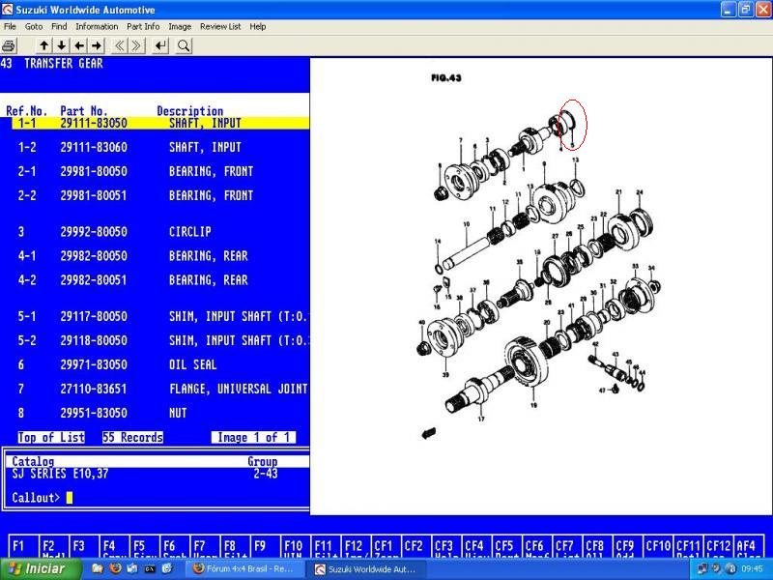Launch Firefox from the quick launch bar
773x580 pixels.
pos(115,569)
